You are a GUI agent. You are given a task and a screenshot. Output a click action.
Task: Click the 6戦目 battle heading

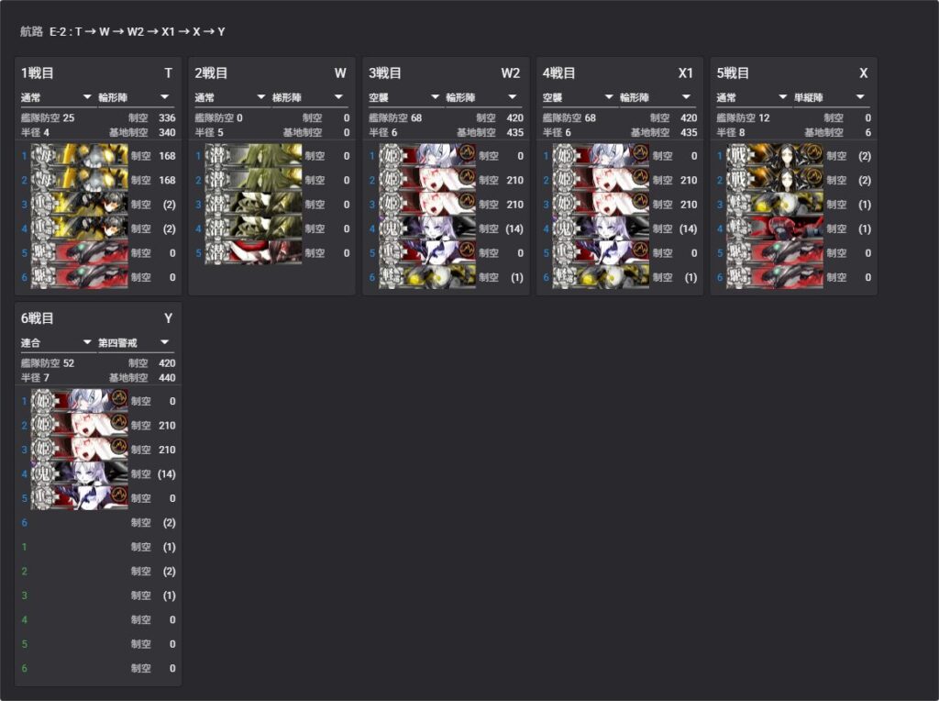click(37, 318)
